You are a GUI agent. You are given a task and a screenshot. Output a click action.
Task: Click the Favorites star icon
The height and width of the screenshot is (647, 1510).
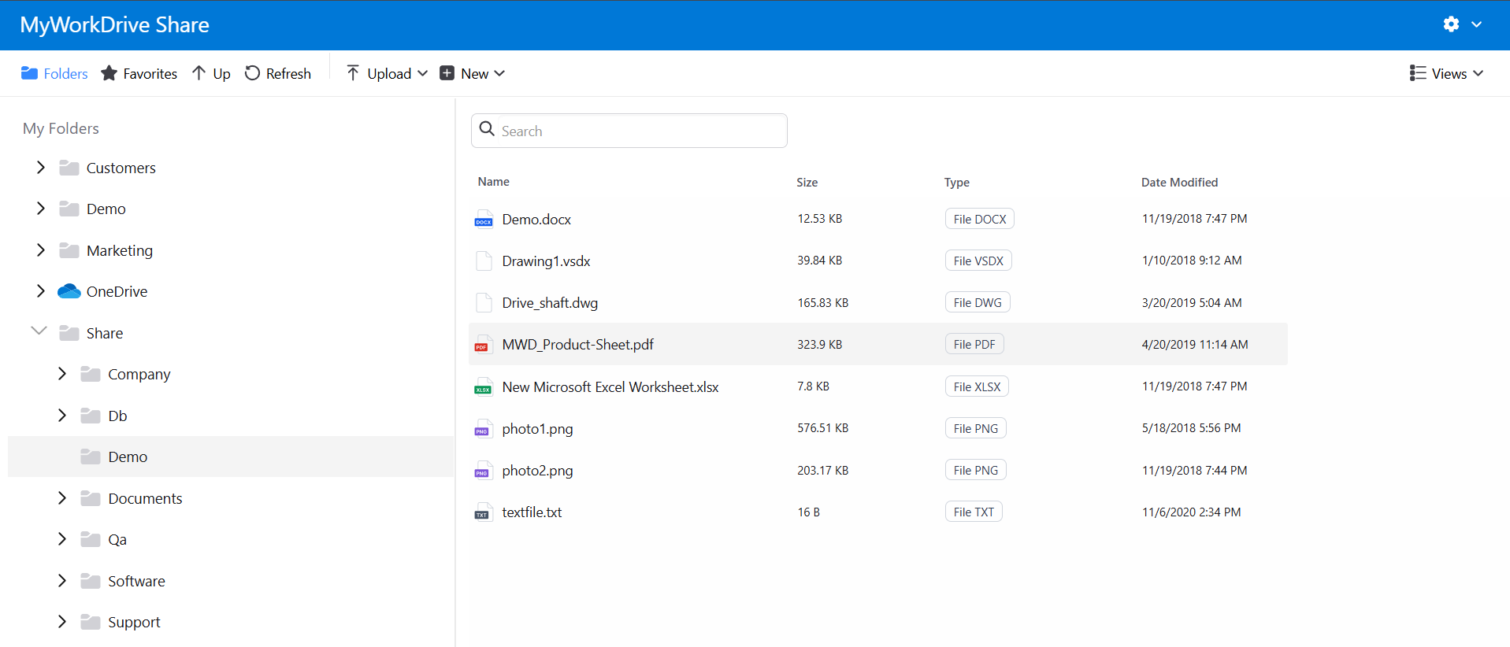(x=109, y=73)
